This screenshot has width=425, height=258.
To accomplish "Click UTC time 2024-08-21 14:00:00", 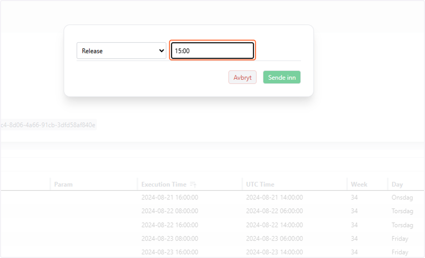I will click(274, 197).
